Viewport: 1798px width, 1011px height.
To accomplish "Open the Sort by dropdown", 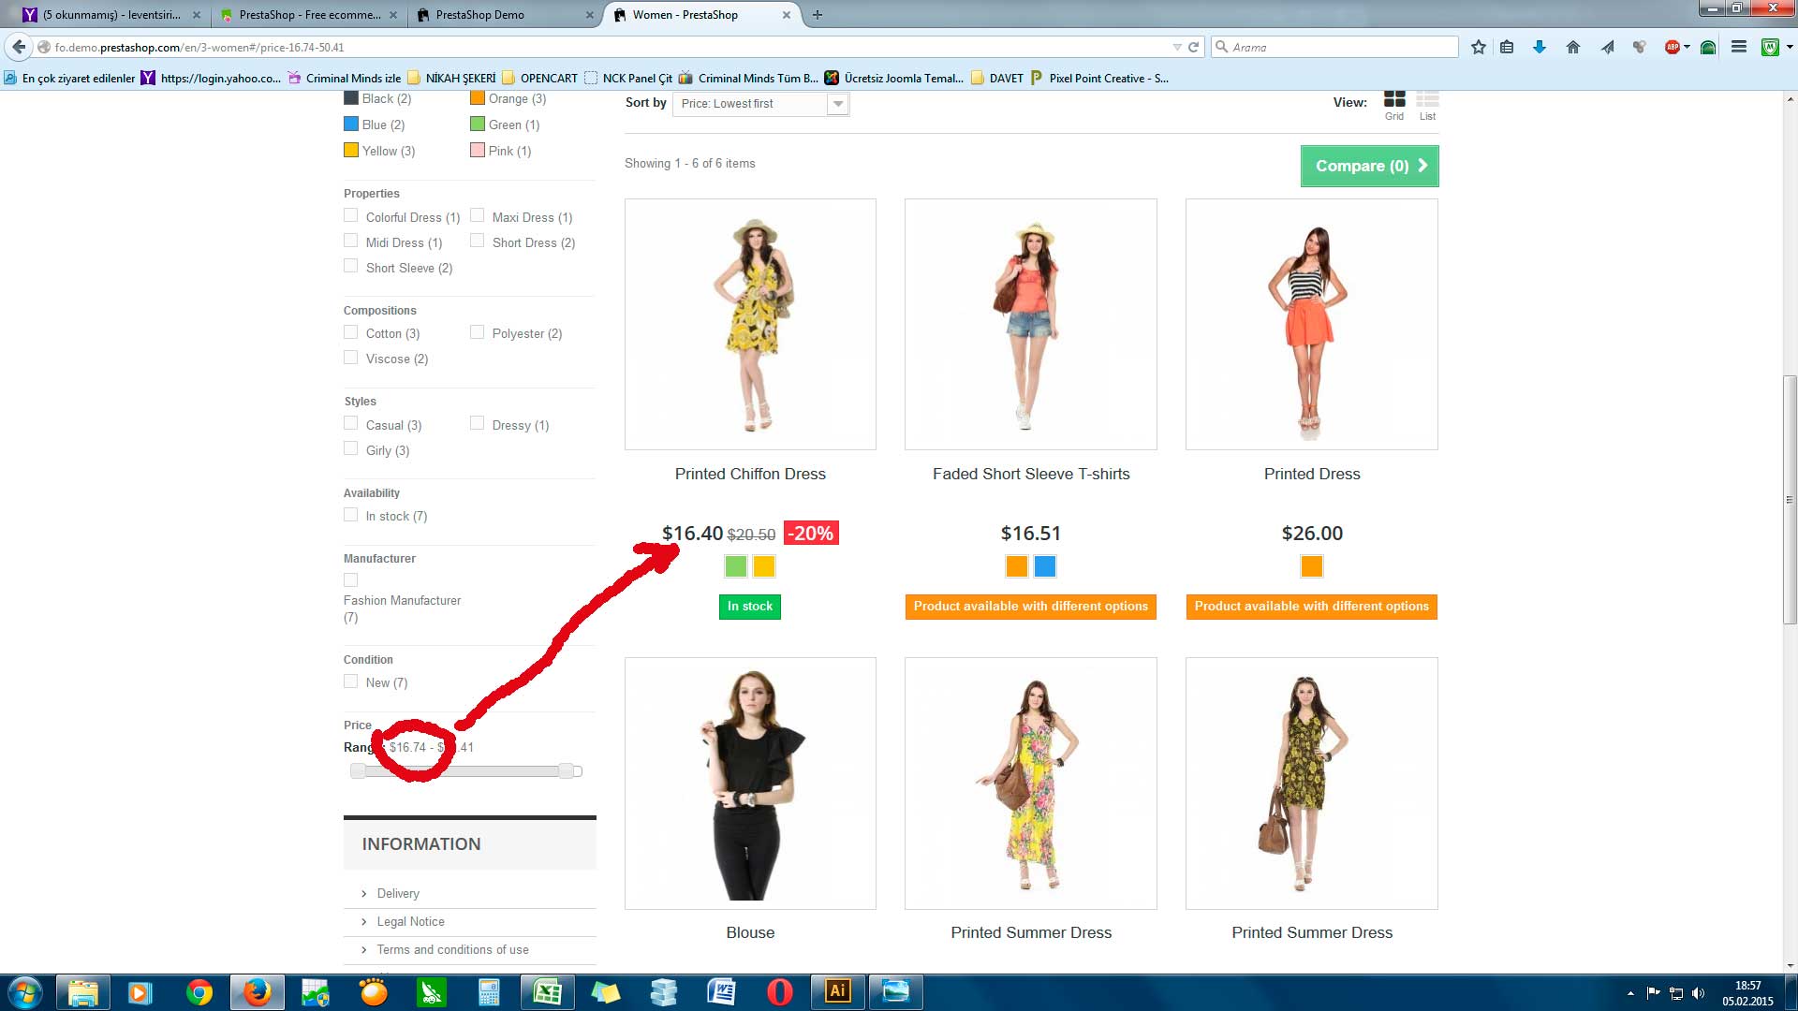I will (760, 104).
